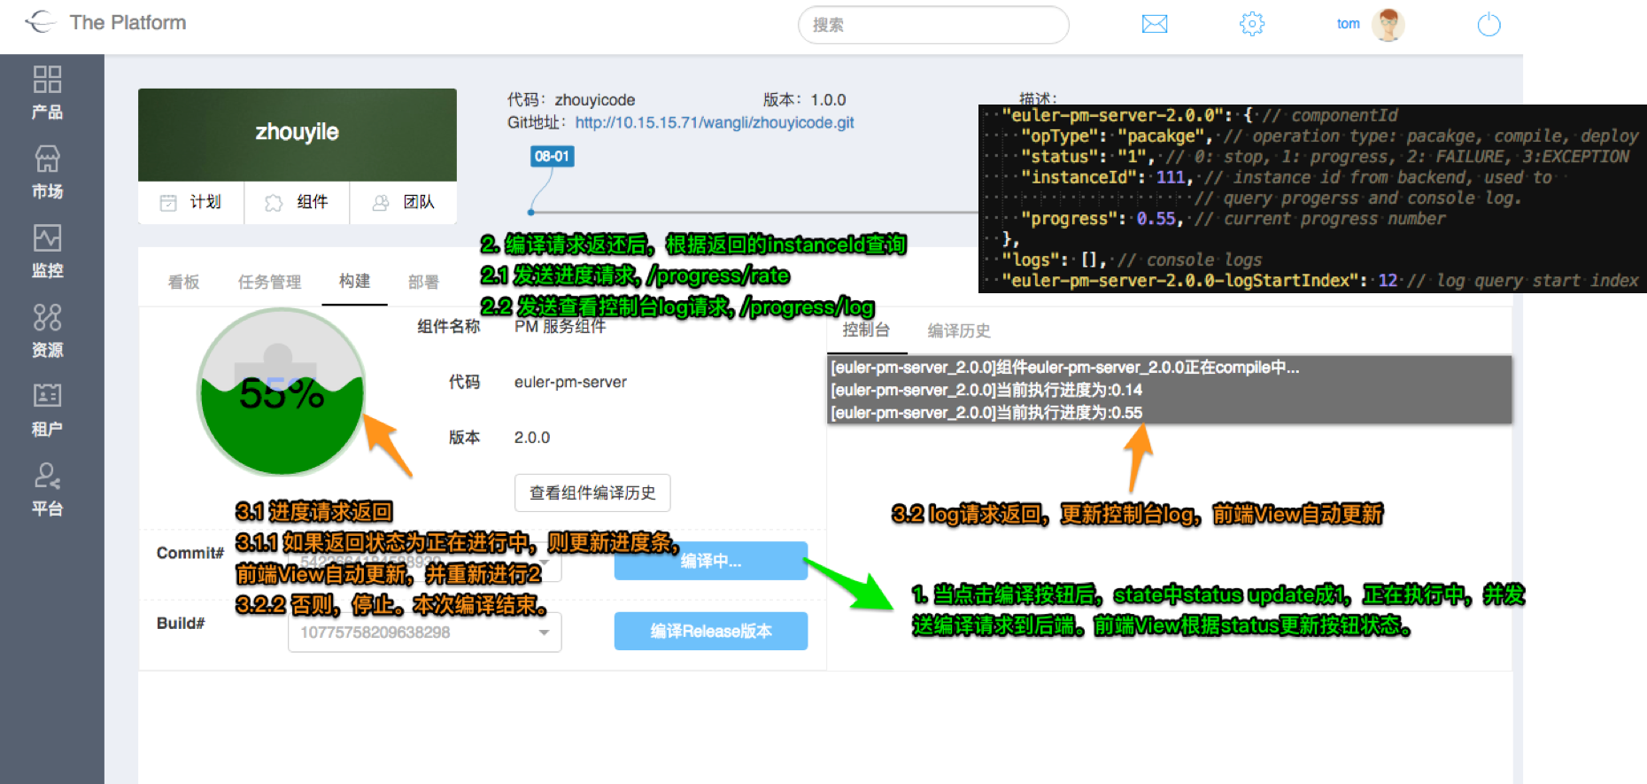The height and width of the screenshot is (784, 1647).
Task: Open the 市场 market sidebar icon
Action: tap(48, 172)
